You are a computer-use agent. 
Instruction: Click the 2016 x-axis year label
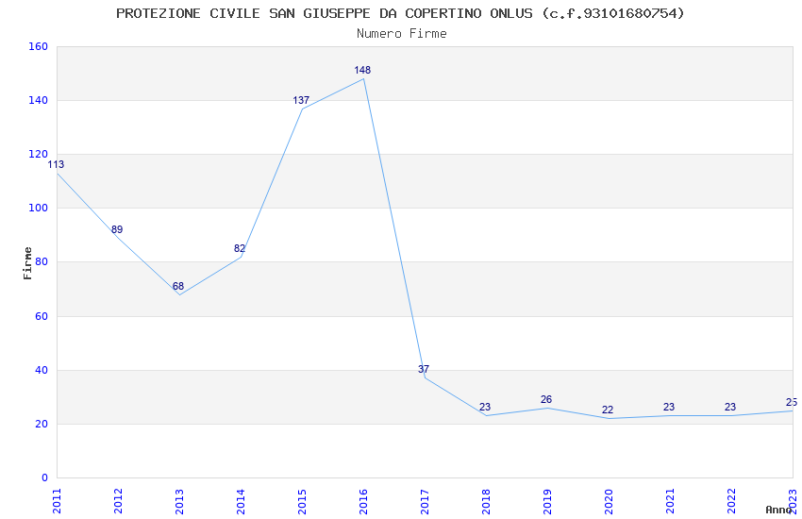coord(363,501)
